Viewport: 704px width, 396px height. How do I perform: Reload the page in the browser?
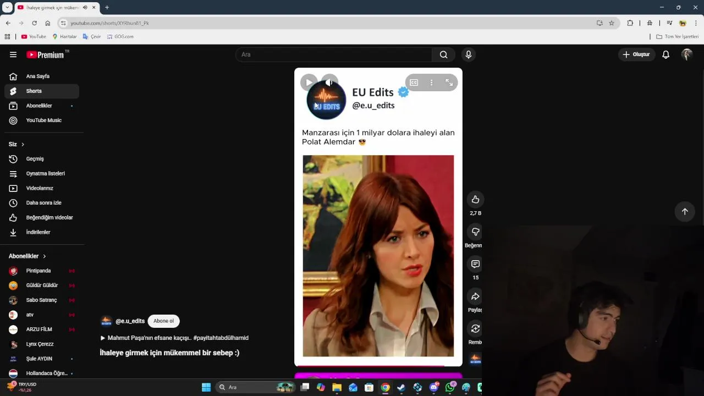point(34,23)
